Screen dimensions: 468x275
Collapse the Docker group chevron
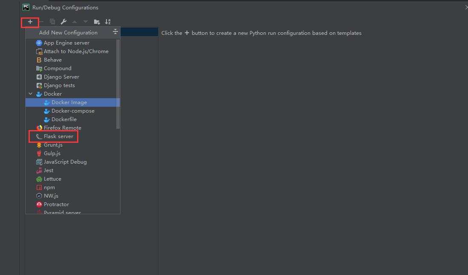(x=30, y=94)
